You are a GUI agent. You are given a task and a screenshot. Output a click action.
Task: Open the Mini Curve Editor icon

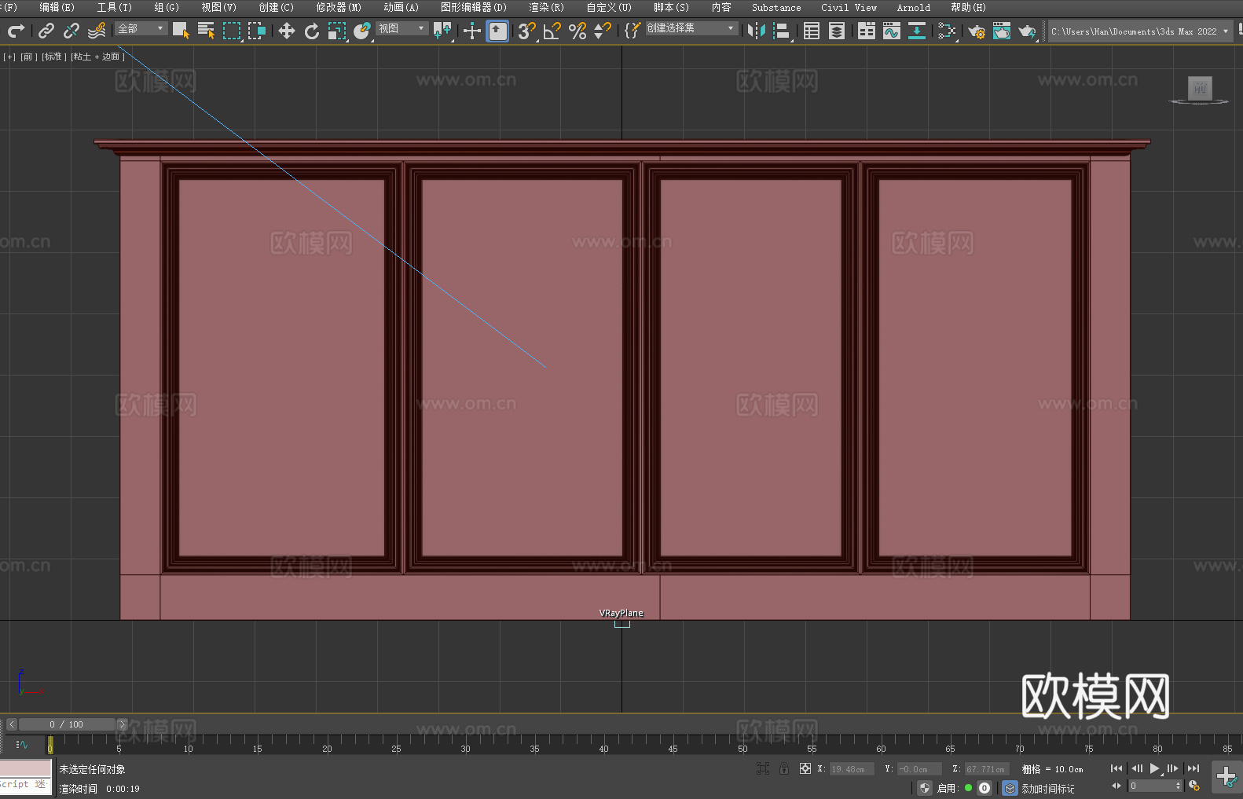[22, 744]
